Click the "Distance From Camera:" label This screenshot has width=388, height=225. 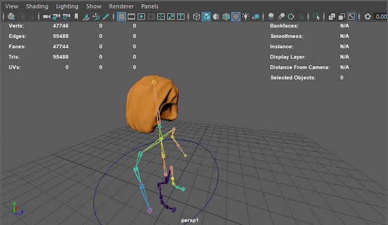click(300, 67)
